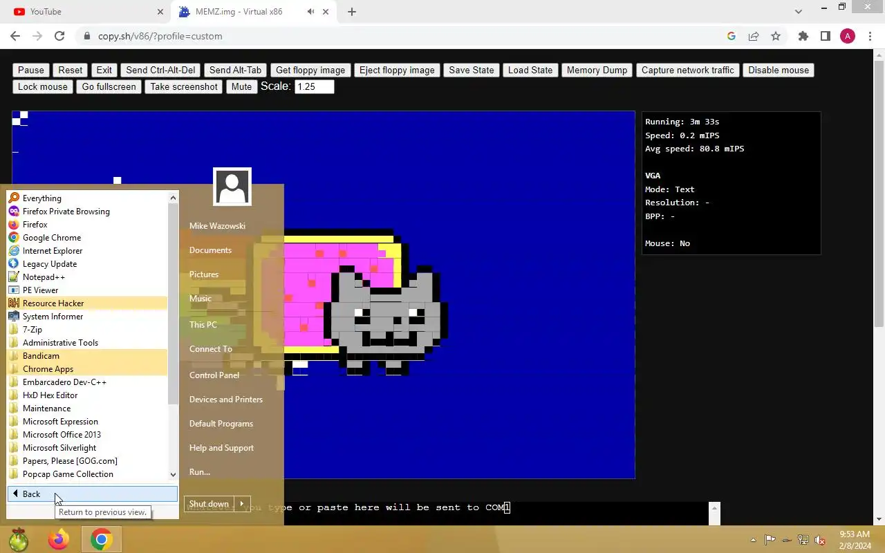Viewport: 885px width, 553px height.
Task: Open Default Programs
Action: coord(221,424)
